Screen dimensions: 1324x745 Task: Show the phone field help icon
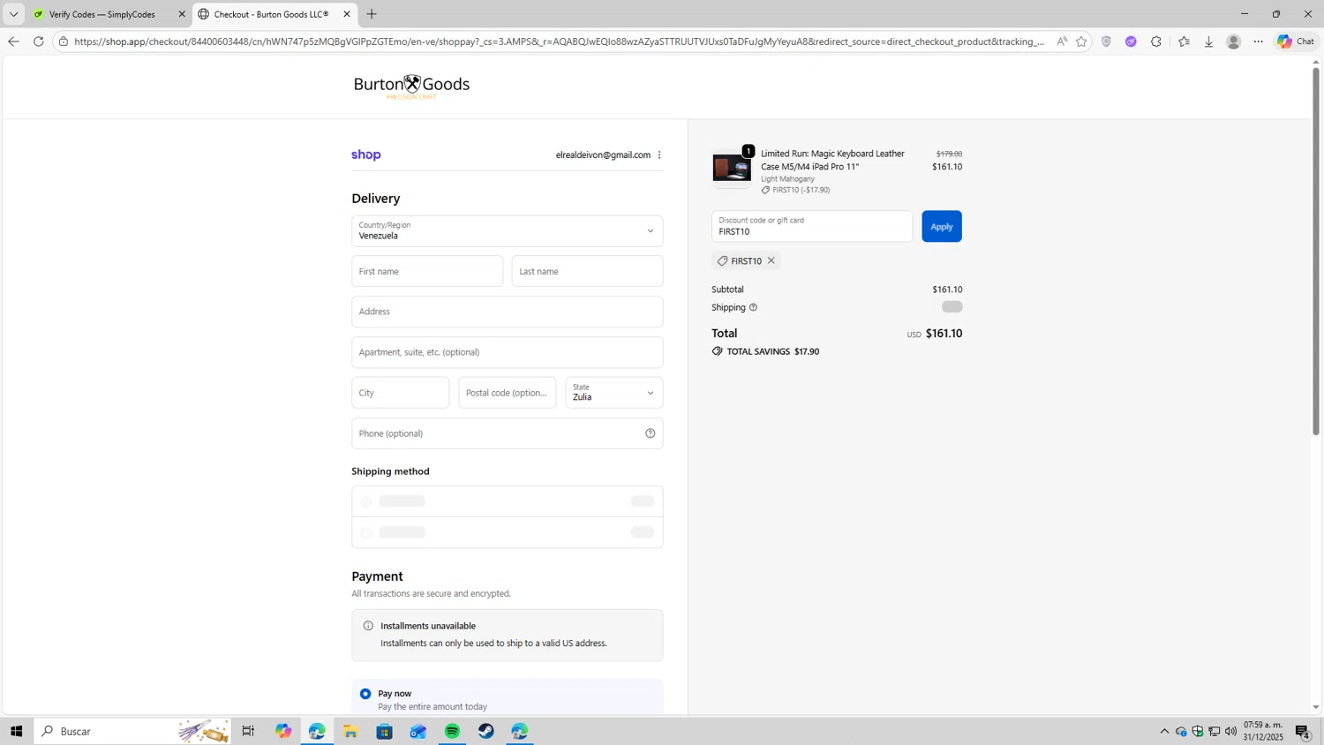click(651, 433)
